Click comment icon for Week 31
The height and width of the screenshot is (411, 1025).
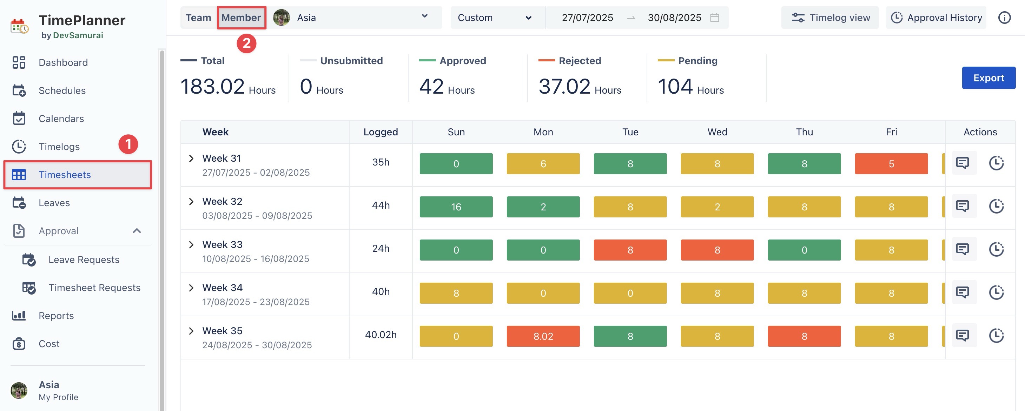963,163
